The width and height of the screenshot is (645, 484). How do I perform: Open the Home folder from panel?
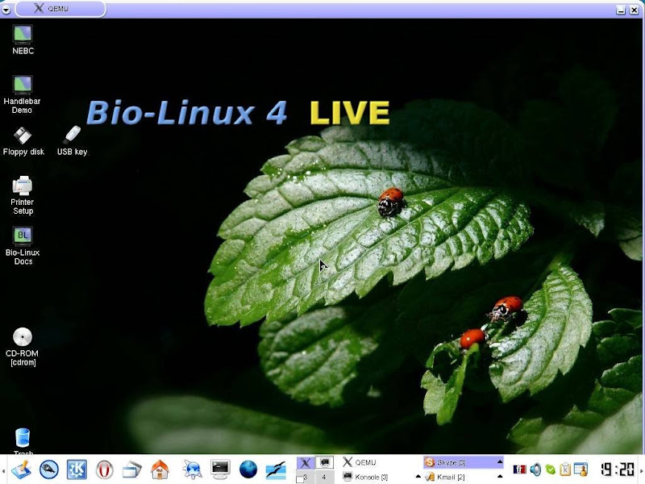[160, 469]
